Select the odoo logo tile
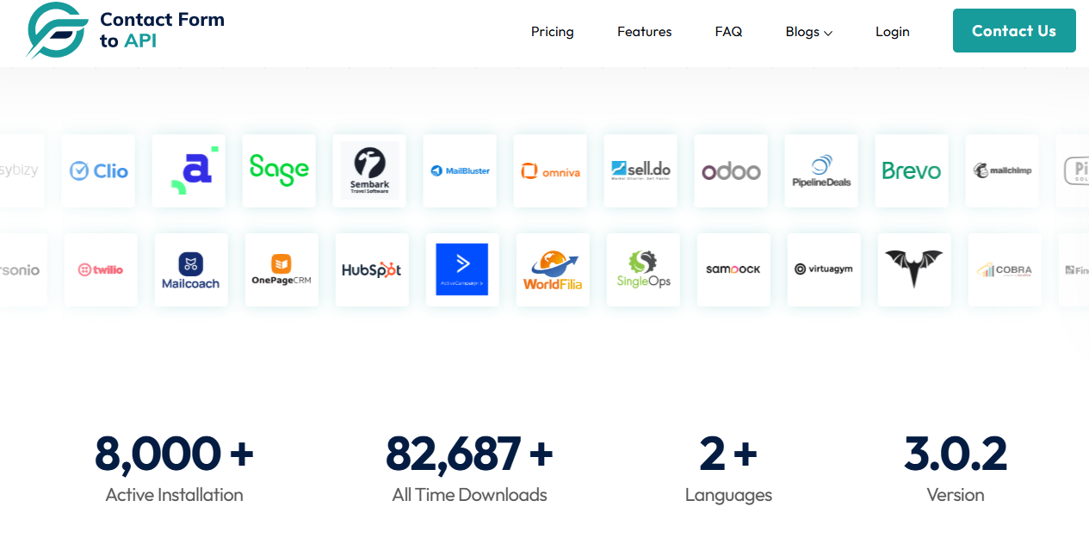This screenshot has height=550, width=1089. click(731, 170)
